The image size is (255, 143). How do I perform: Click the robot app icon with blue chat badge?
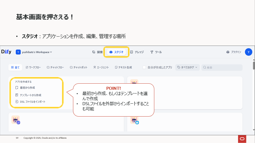(x=134, y=121)
